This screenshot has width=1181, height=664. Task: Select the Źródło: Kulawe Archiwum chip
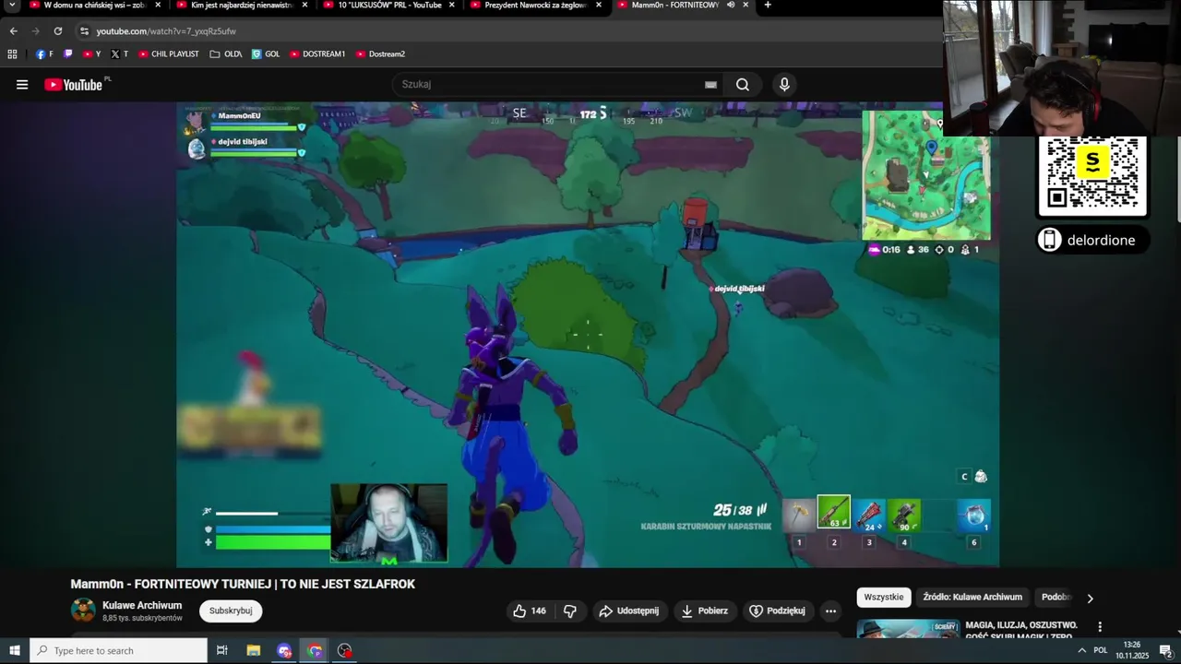point(972,598)
